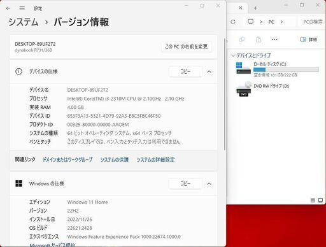Add a new tab in File Explorer
Viewport: 326px width, 247px height.
[x=256, y=8]
